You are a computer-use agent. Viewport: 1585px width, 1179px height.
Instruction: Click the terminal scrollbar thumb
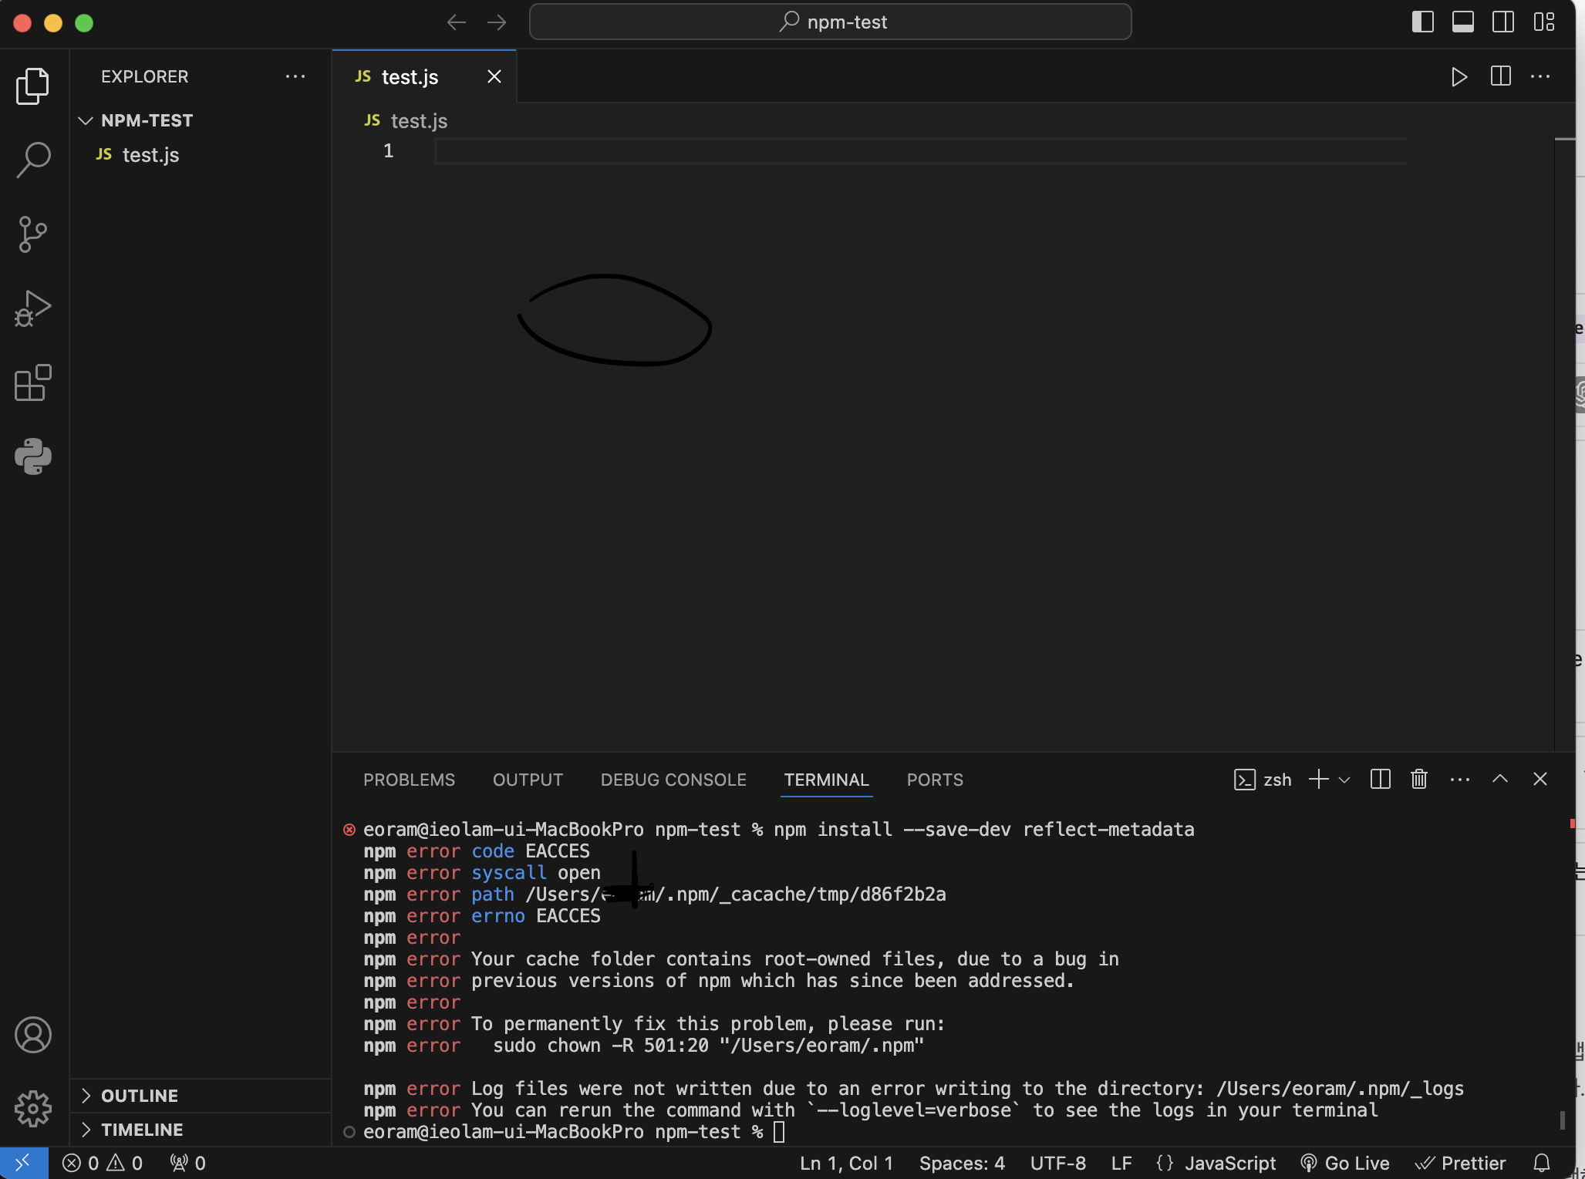(1563, 1120)
